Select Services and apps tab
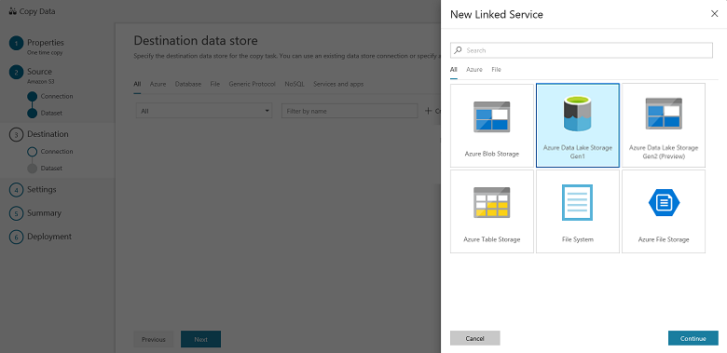 338,85
